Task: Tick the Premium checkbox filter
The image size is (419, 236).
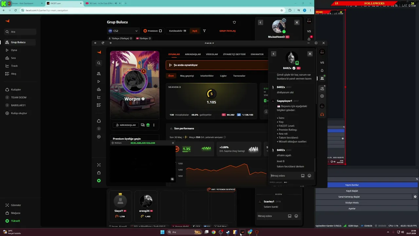Action: coord(160,31)
